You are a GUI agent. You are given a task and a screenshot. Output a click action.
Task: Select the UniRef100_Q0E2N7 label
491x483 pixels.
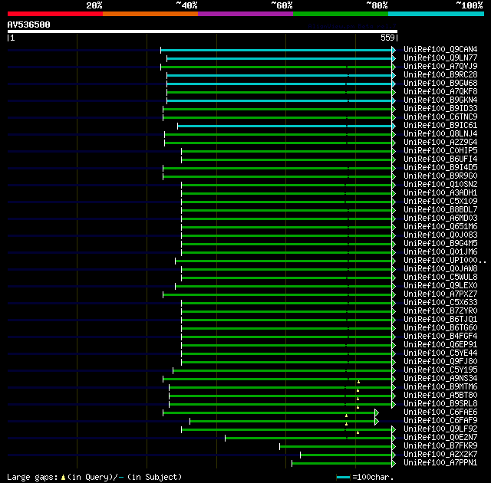[x=440, y=438]
